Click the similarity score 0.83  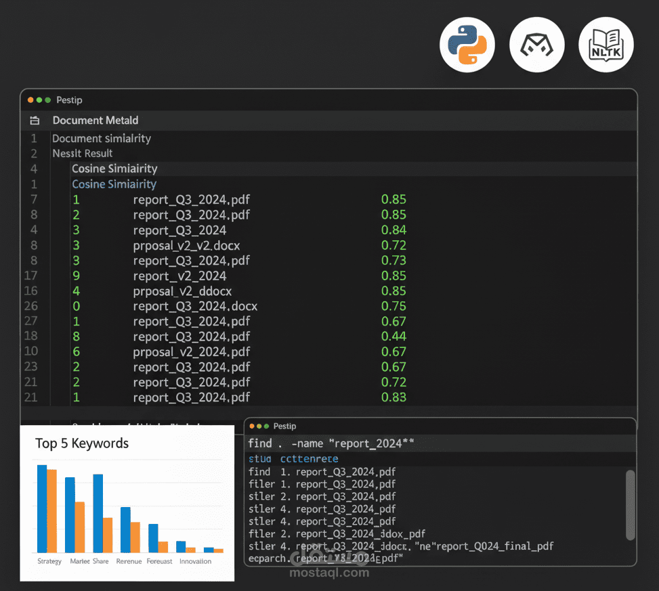pyautogui.click(x=394, y=397)
